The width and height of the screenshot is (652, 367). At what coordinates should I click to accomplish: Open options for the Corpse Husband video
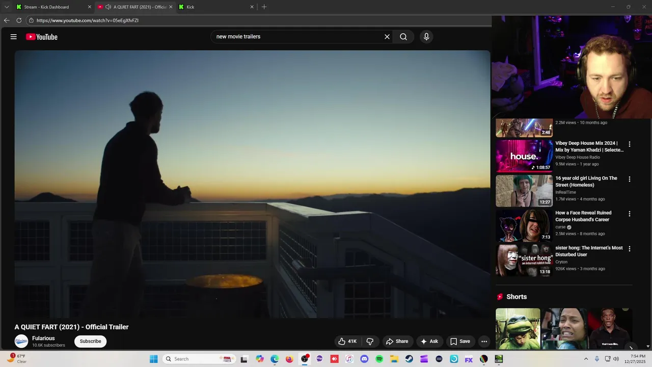point(630,214)
